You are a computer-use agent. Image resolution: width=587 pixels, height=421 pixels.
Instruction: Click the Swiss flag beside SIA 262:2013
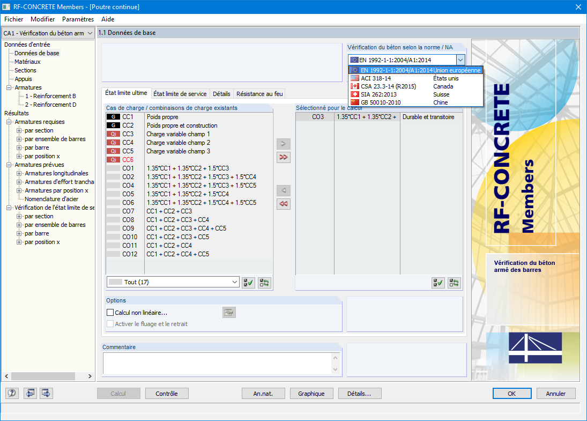coord(354,94)
